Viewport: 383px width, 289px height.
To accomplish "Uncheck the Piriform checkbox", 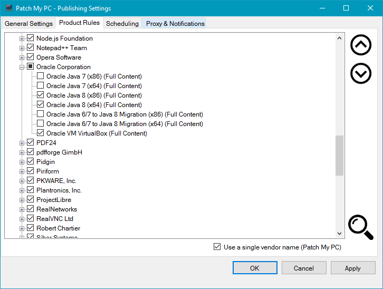I will point(30,171).
